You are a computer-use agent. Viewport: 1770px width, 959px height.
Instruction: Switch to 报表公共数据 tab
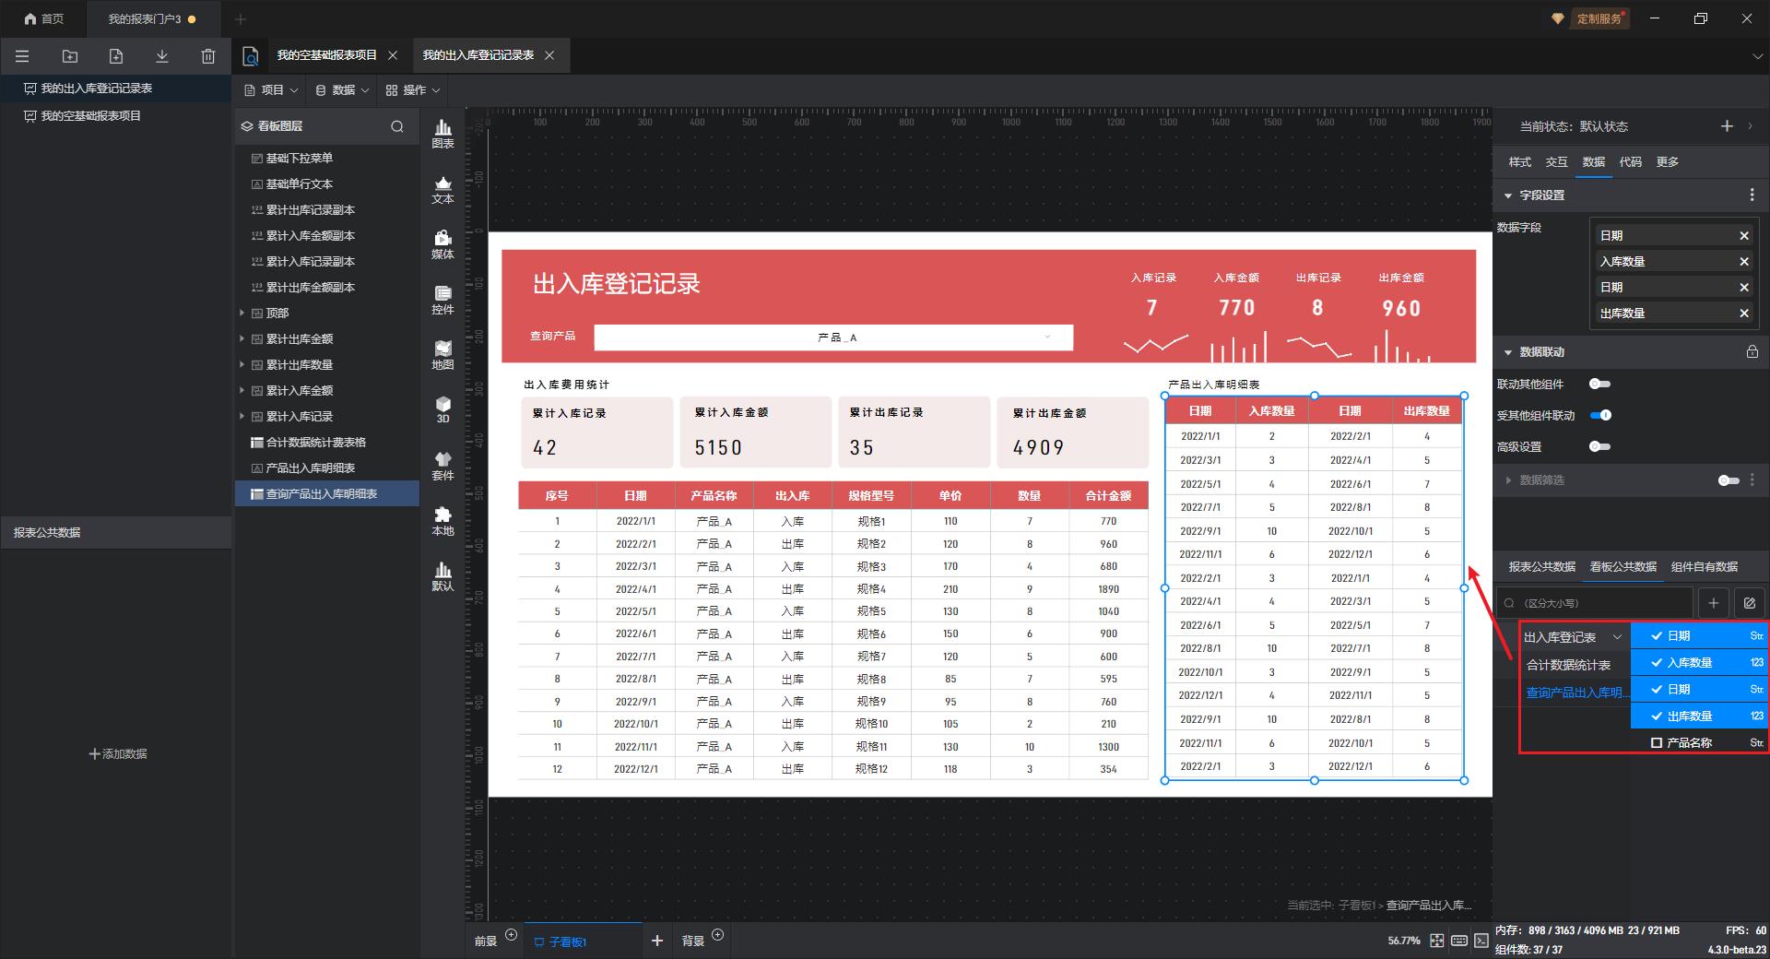pos(1541,567)
